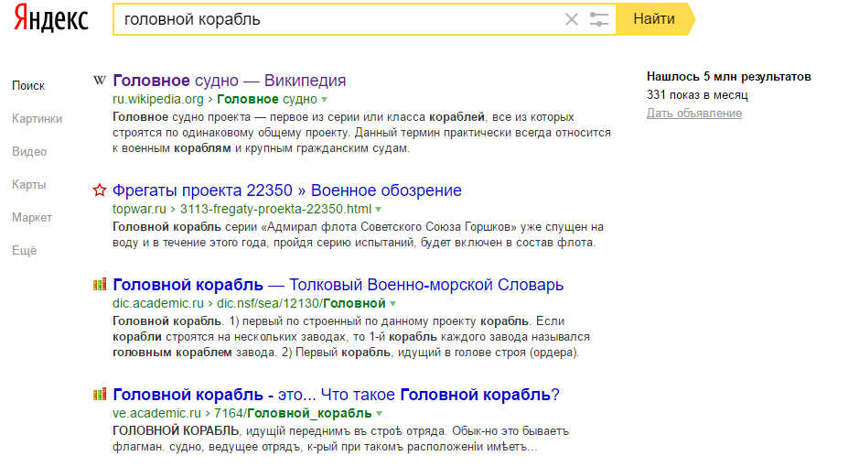Show more services via Ещё
Screen dimensions: 848x467
[25, 251]
